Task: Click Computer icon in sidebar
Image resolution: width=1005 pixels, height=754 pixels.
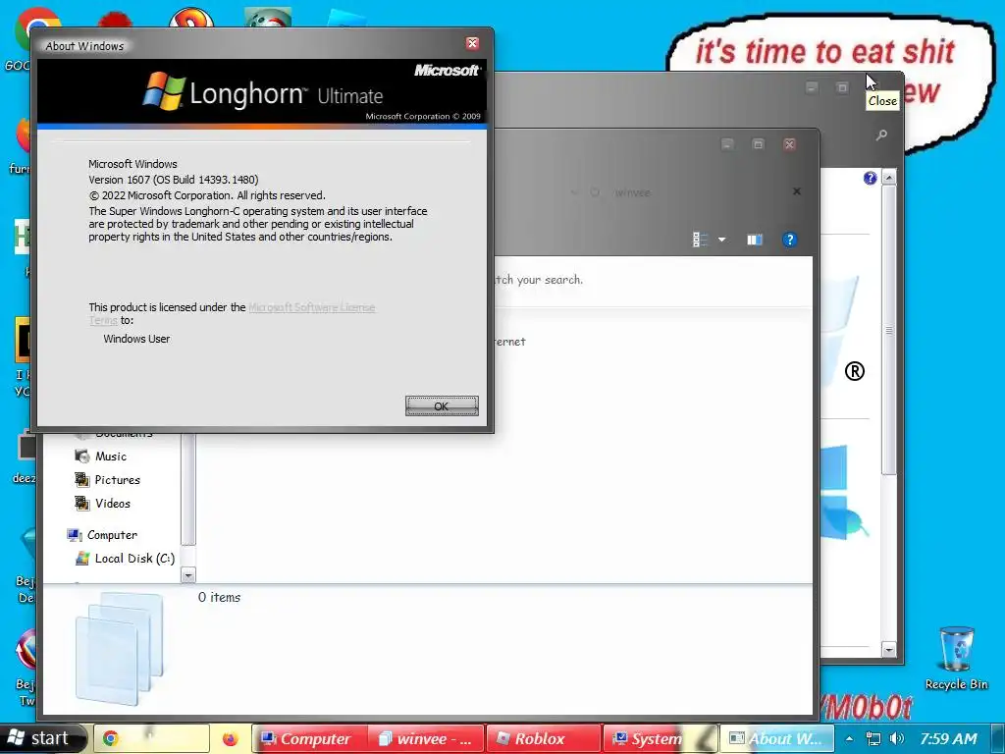Action: 75,535
